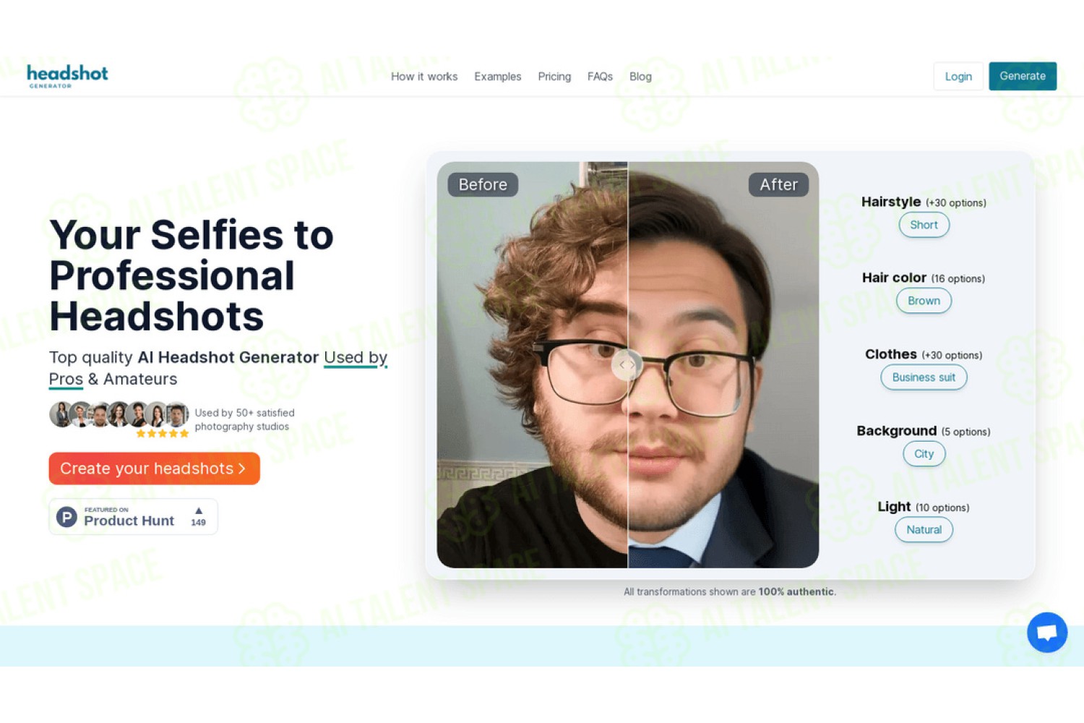Screen dimensions: 1084x723
Task: Open How it works menu item
Action: (x=424, y=77)
